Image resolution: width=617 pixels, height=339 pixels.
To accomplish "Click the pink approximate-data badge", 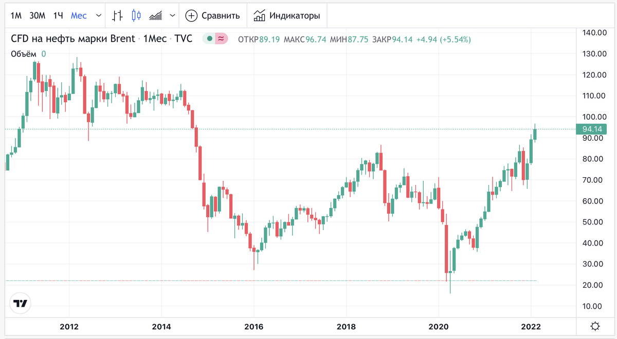I will tap(221, 39).
